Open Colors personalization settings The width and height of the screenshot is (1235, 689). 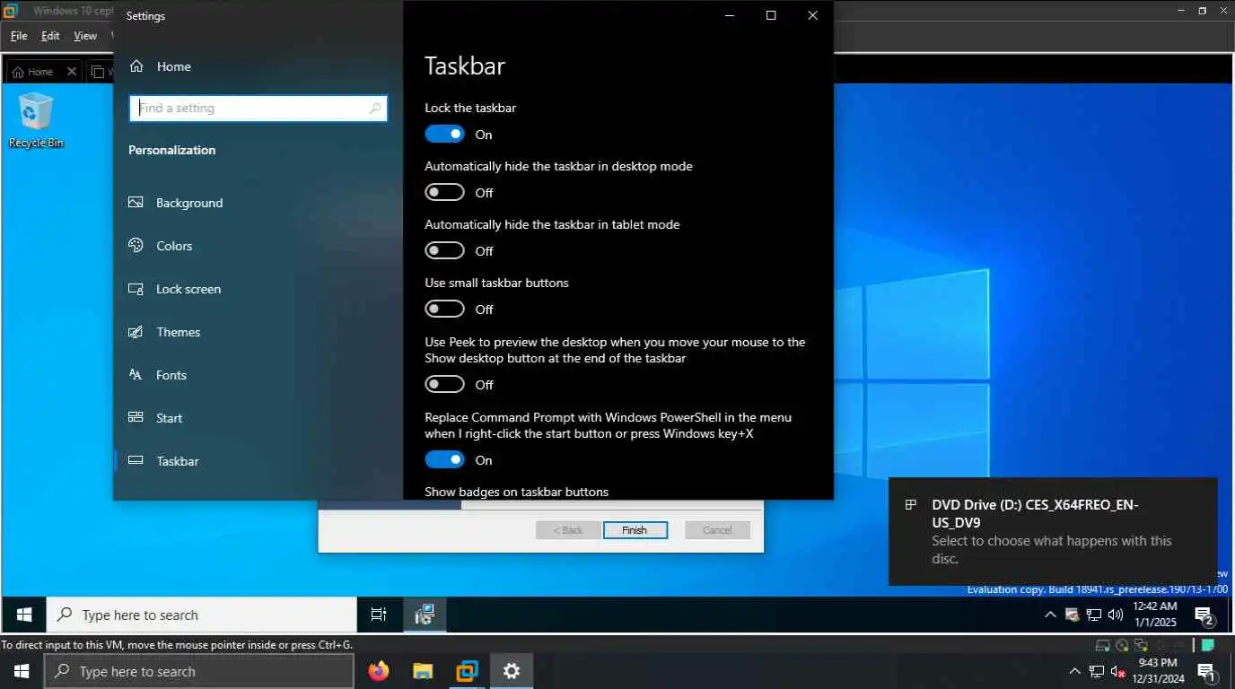[x=160, y=246]
